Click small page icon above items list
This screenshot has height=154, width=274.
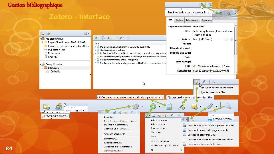click(103, 38)
